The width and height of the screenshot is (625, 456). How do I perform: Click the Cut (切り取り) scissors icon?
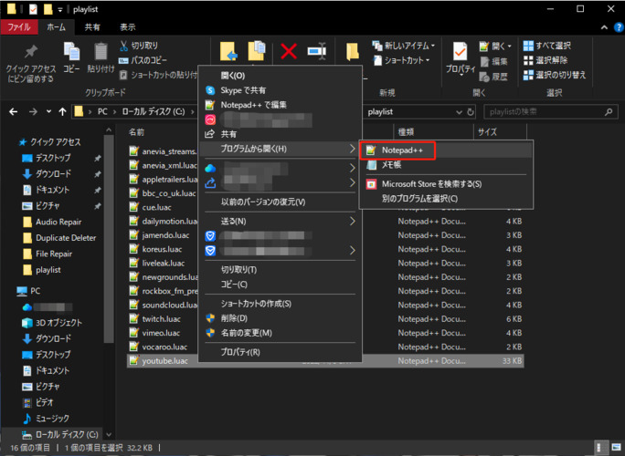(123, 46)
